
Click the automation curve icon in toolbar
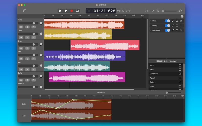[x=152, y=11]
